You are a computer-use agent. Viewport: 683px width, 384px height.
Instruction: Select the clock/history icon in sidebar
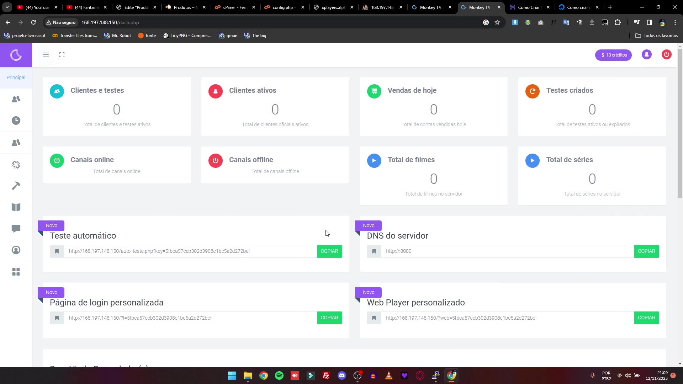(x=16, y=121)
